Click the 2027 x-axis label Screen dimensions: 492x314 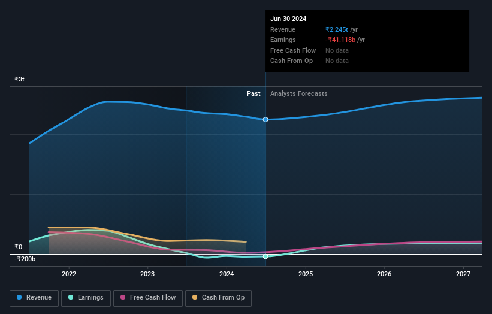[463, 274]
